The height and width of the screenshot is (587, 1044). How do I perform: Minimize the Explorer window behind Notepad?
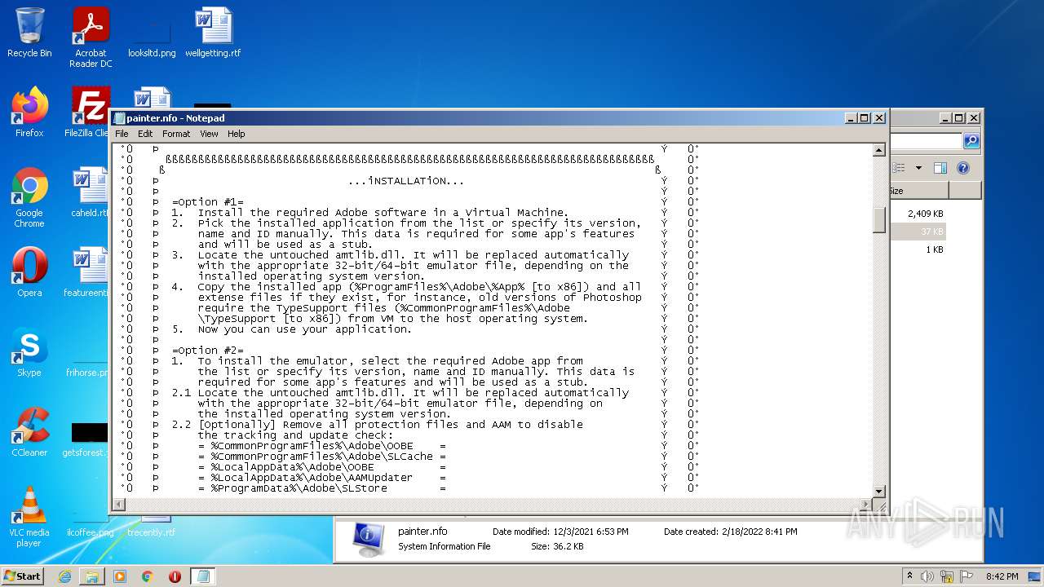(x=945, y=118)
